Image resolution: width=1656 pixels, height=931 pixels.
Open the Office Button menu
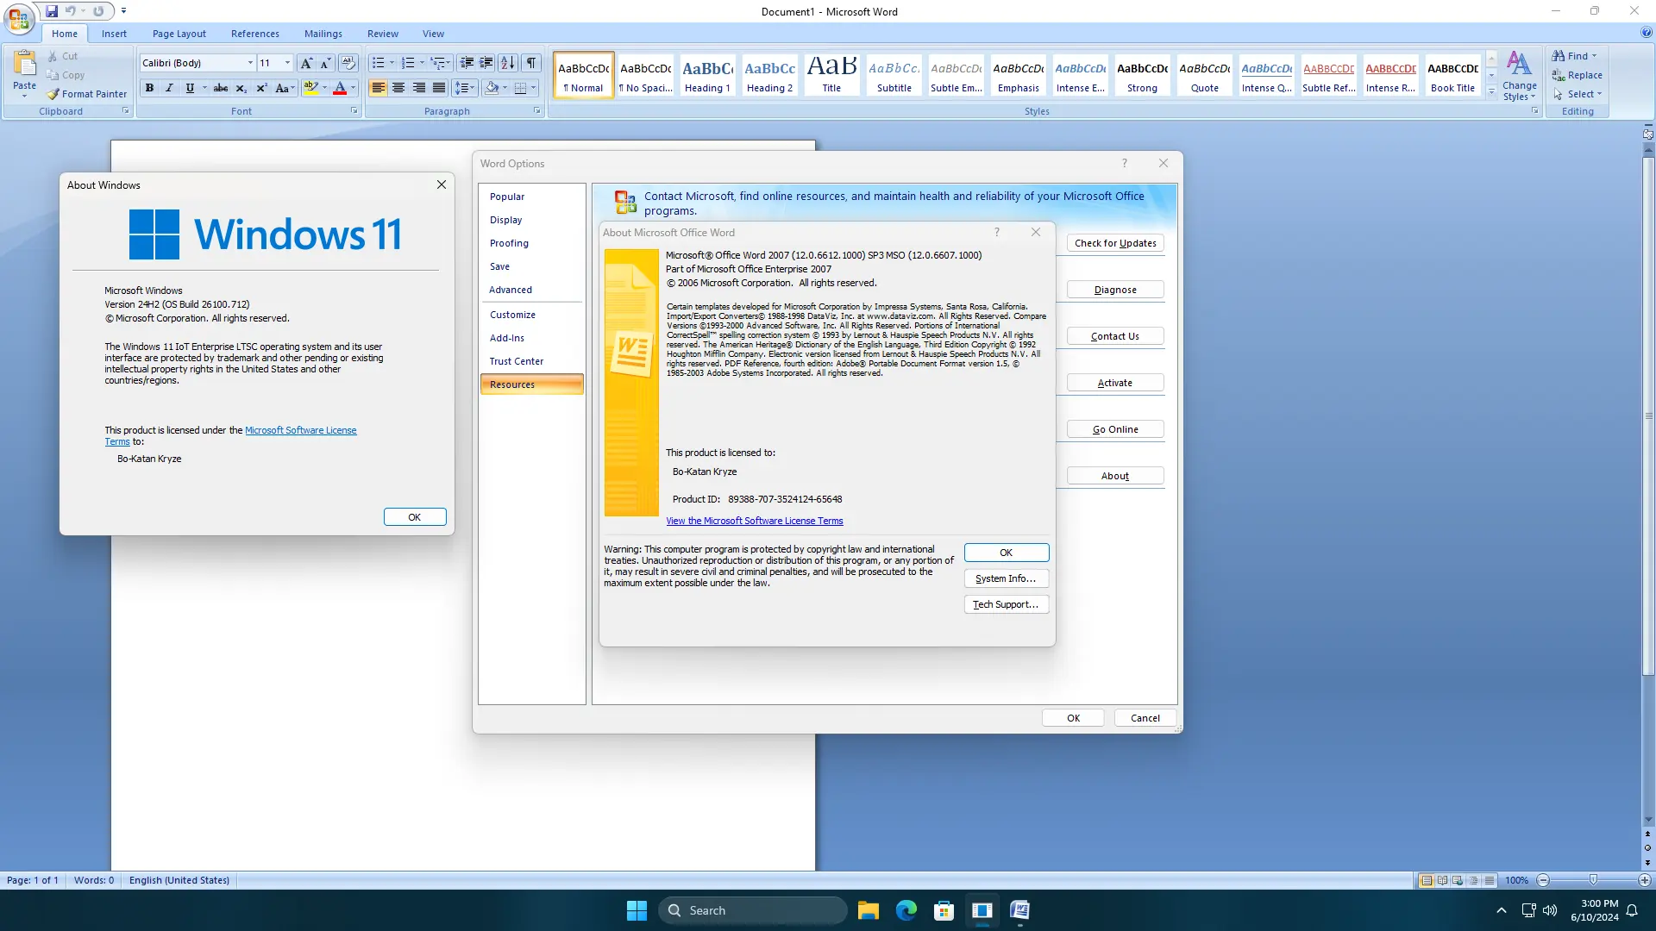tap(19, 19)
